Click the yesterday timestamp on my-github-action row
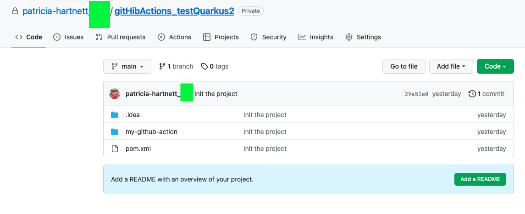 click(x=492, y=132)
